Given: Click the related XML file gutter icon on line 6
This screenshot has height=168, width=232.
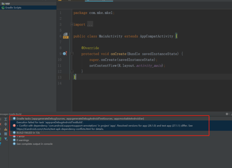Looking at the screenshot, I should (65, 36).
